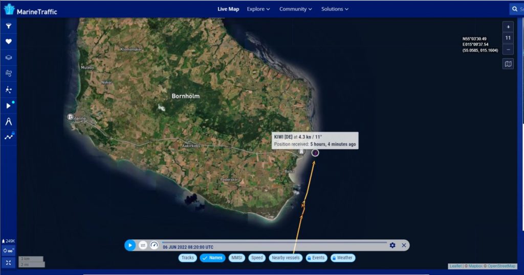Open playback settings gear icon

(392, 245)
